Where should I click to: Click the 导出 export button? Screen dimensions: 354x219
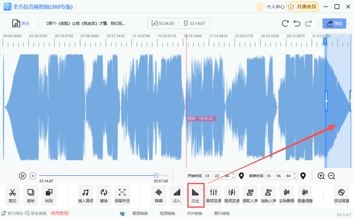(334, 24)
